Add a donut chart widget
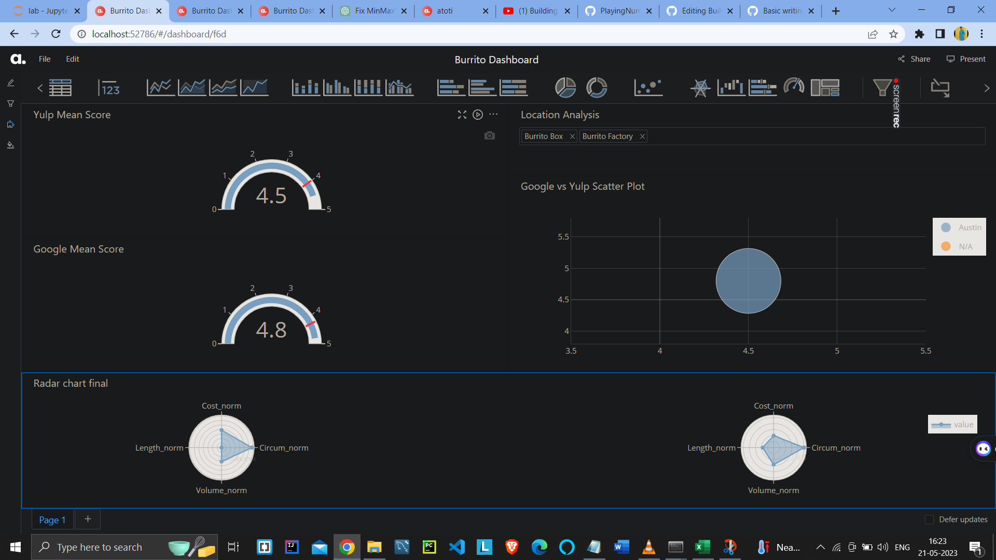The height and width of the screenshot is (560, 996). [x=597, y=87]
